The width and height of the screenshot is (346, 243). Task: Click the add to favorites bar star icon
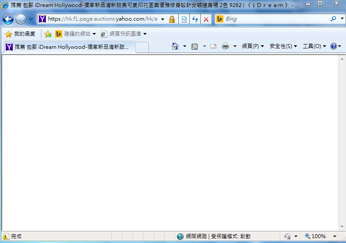tap(48, 34)
